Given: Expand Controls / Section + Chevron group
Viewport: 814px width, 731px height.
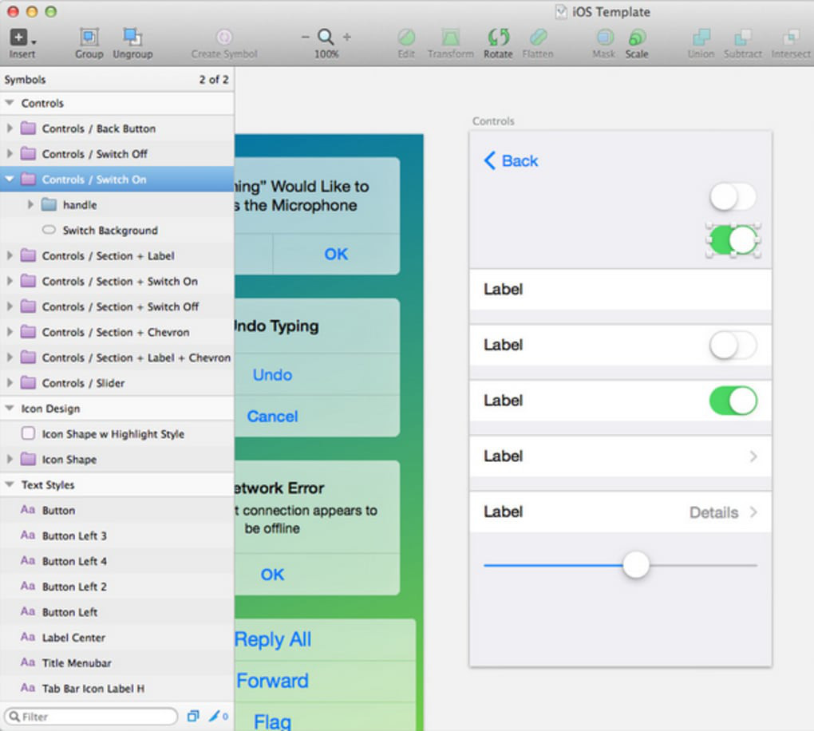Looking at the screenshot, I should [x=10, y=332].
